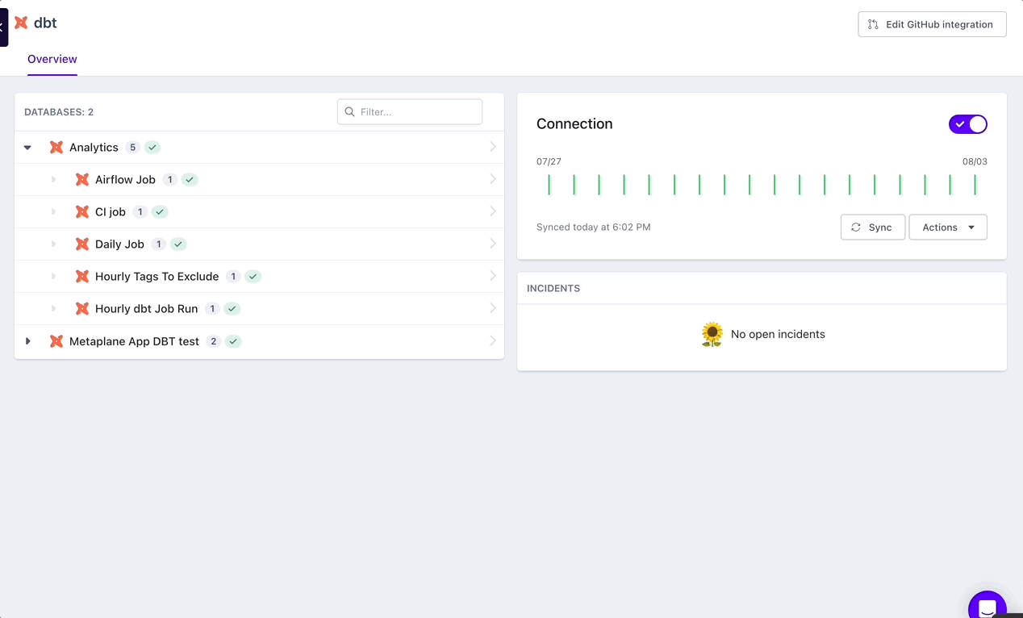Click the Sync button
Image resolution: width=1023 pixels, height=618 pixels.
tap(872, 228)
